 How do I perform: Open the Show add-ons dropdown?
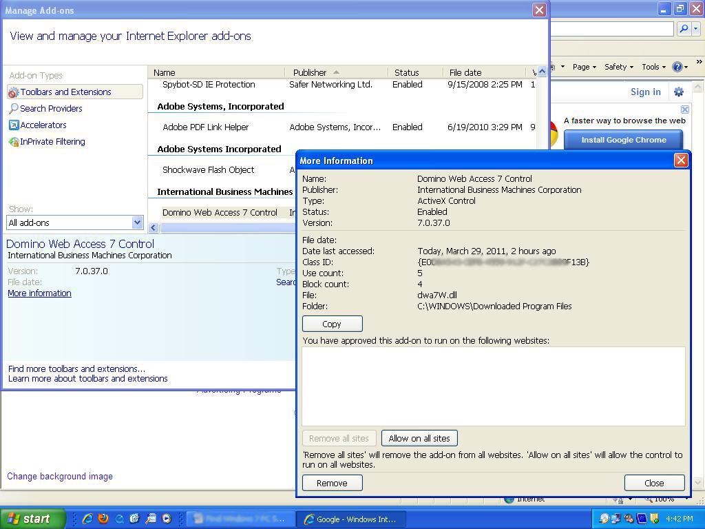pos(137,222)
